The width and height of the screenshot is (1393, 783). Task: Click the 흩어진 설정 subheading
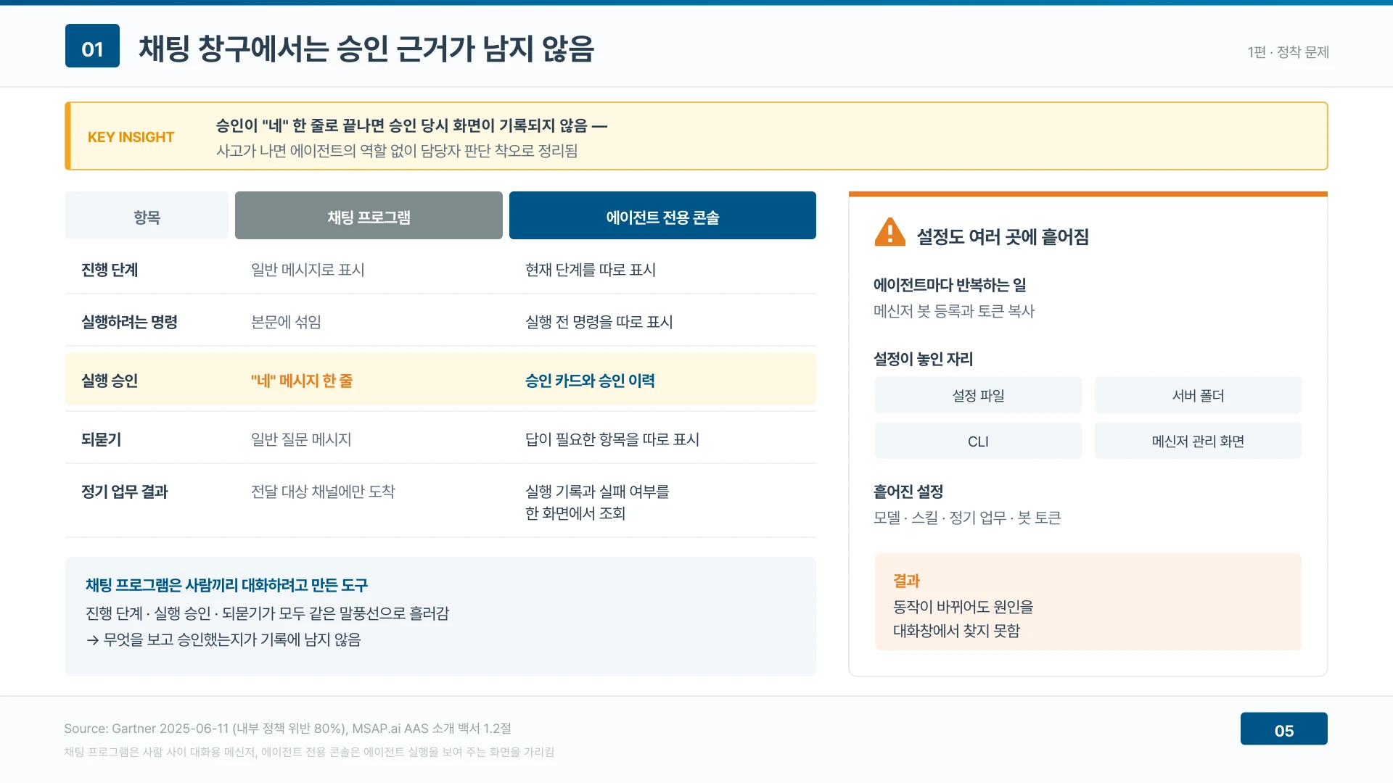pyautogui.click(x=908, y=492)
